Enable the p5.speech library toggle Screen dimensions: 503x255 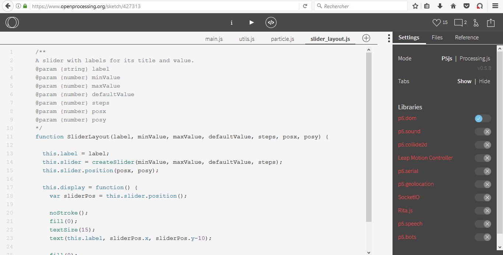(x=483, y=224)
